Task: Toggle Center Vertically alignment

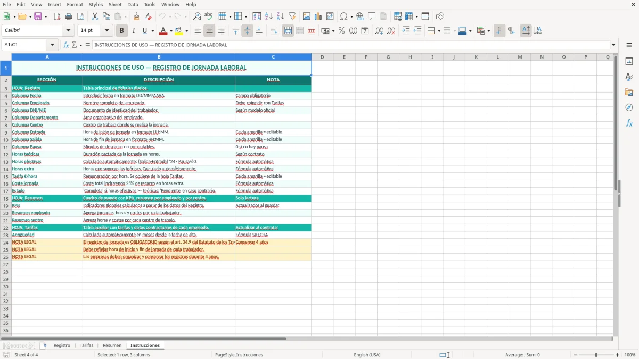Action: pos(247,31)
